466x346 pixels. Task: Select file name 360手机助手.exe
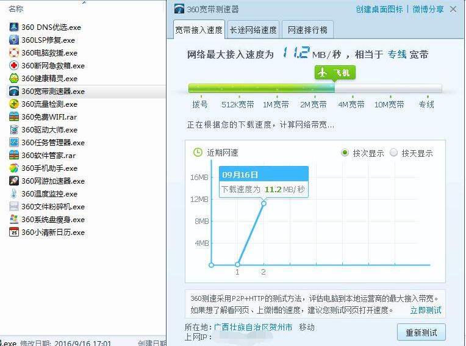tap(49, 168)
